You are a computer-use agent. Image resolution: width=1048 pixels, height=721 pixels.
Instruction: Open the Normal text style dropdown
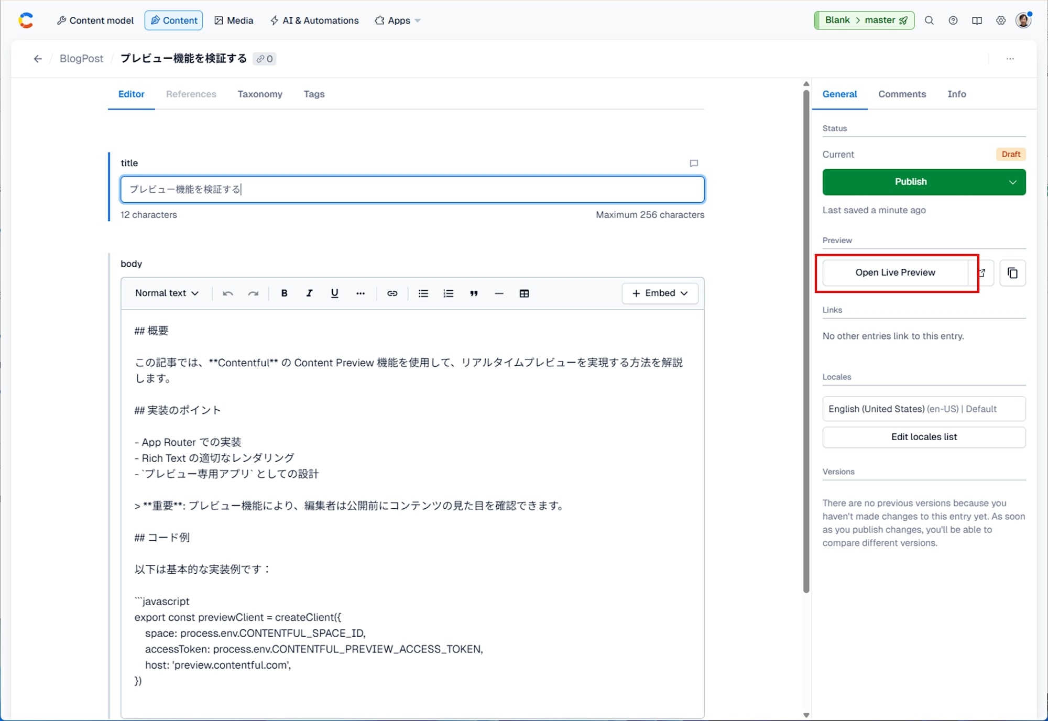tap(167, 293)
